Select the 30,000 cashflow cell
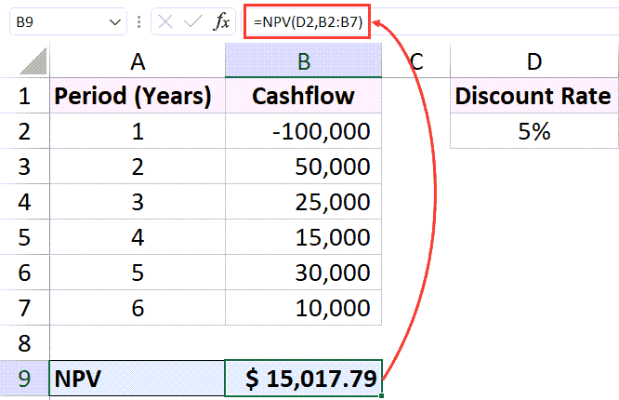The height and width of the screenshot is (400, 619). tap(303, 273)
